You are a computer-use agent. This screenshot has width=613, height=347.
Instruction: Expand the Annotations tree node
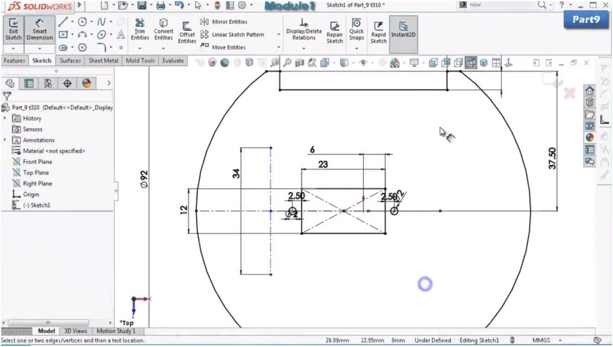click(x=5, y=140)
